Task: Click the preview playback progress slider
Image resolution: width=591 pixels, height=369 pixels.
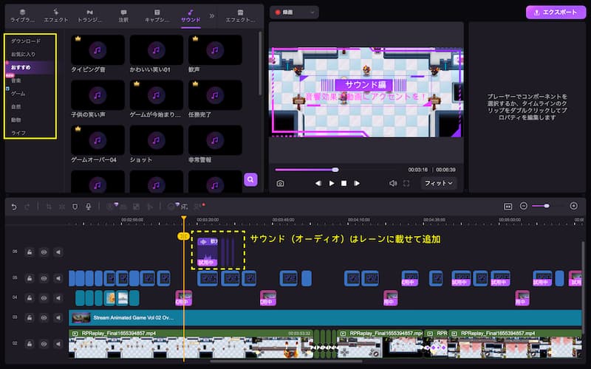Action: (x=335, y=170)
